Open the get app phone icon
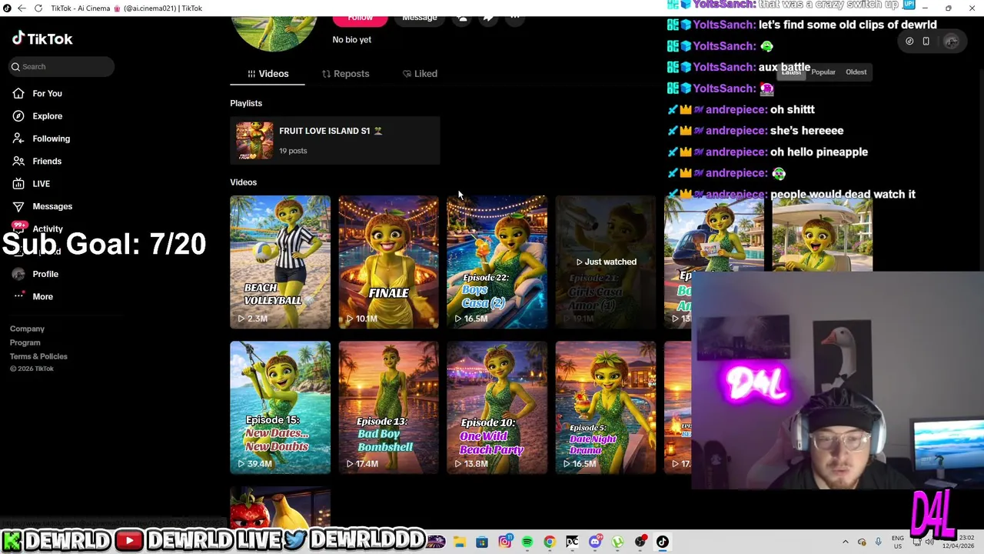Screen dimensions: 984x554 pos(926,42)
